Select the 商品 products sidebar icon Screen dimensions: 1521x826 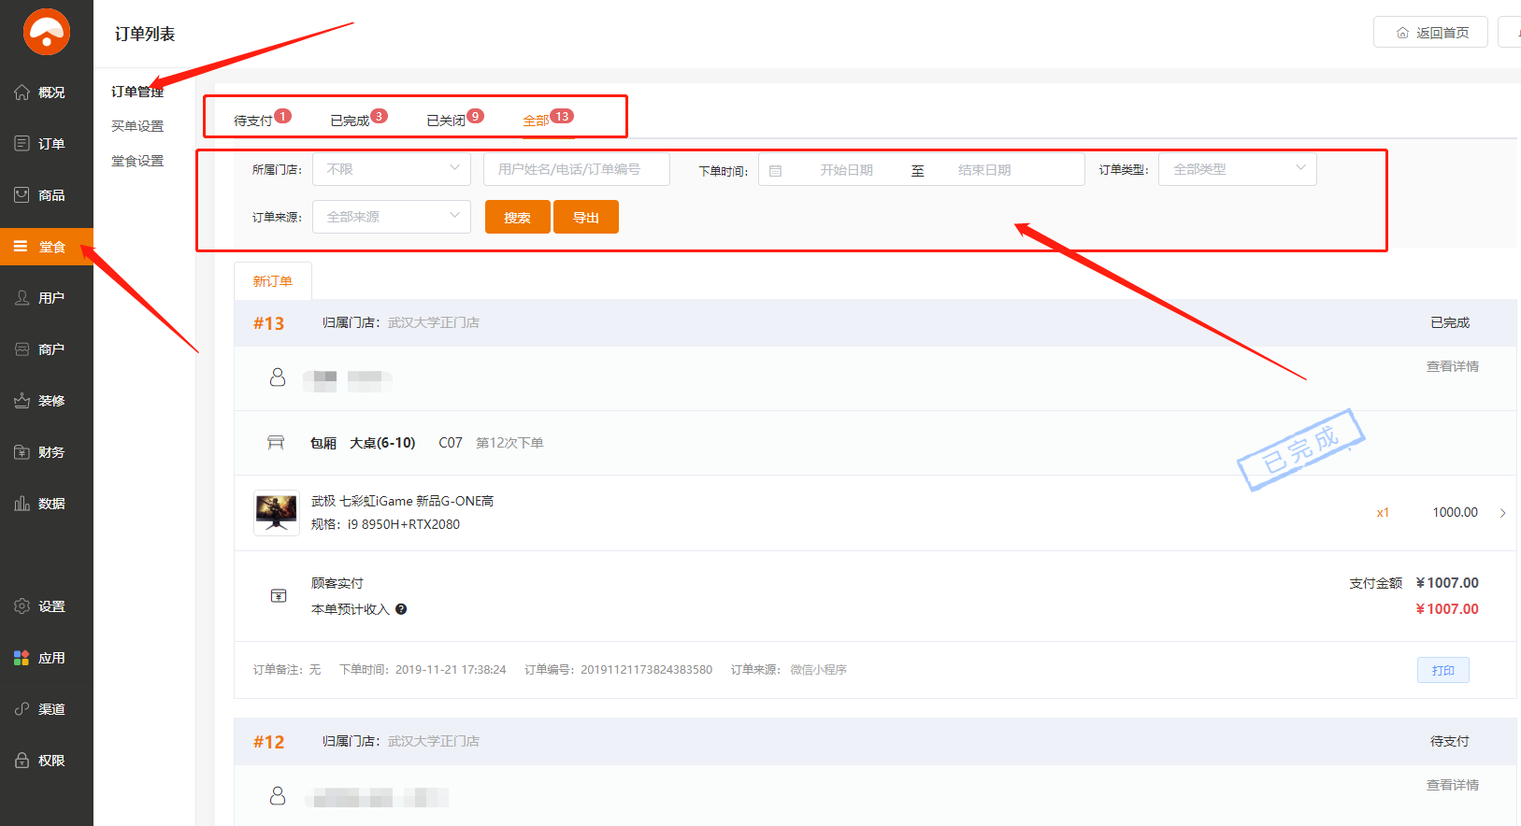(x=22, y=195)
